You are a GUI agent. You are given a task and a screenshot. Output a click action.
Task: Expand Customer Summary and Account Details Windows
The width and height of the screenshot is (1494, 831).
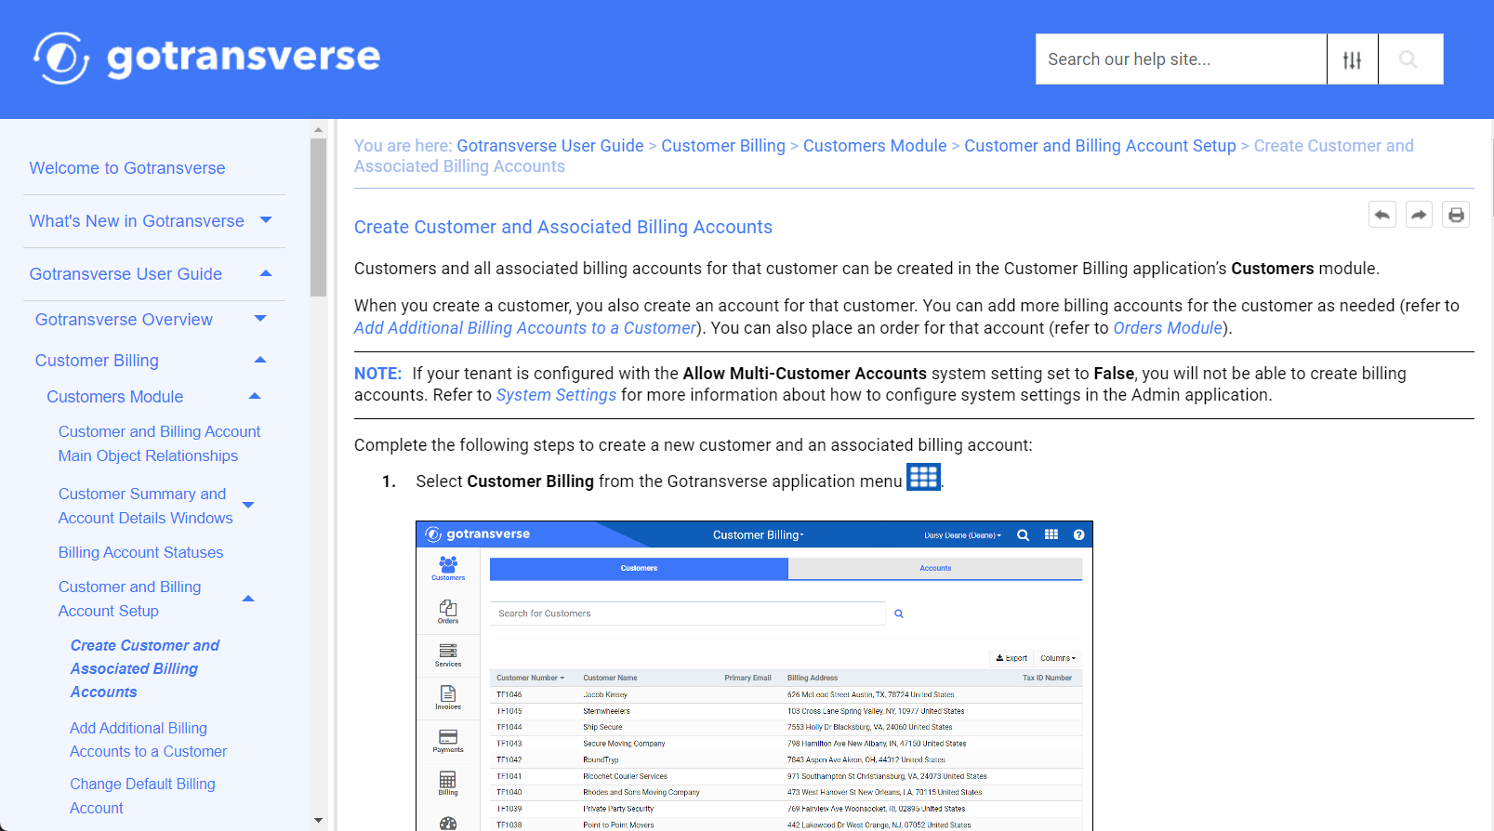coord(248,506)
